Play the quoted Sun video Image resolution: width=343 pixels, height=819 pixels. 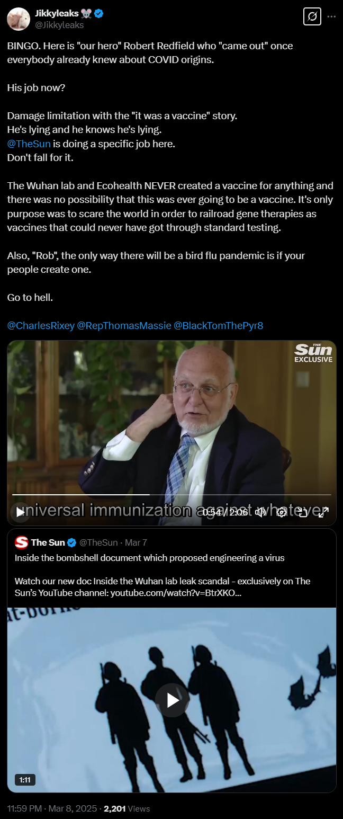click(172, 700)
